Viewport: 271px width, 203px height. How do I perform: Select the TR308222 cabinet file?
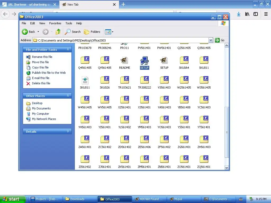pyautogui.click(x=144, y=80)
